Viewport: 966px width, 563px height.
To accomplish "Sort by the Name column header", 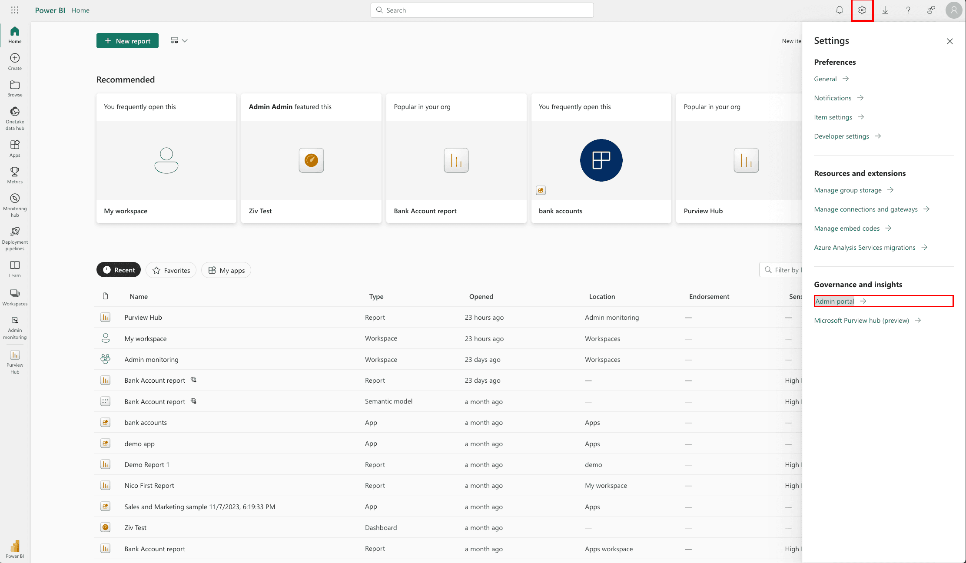I will tap(139, 296).
